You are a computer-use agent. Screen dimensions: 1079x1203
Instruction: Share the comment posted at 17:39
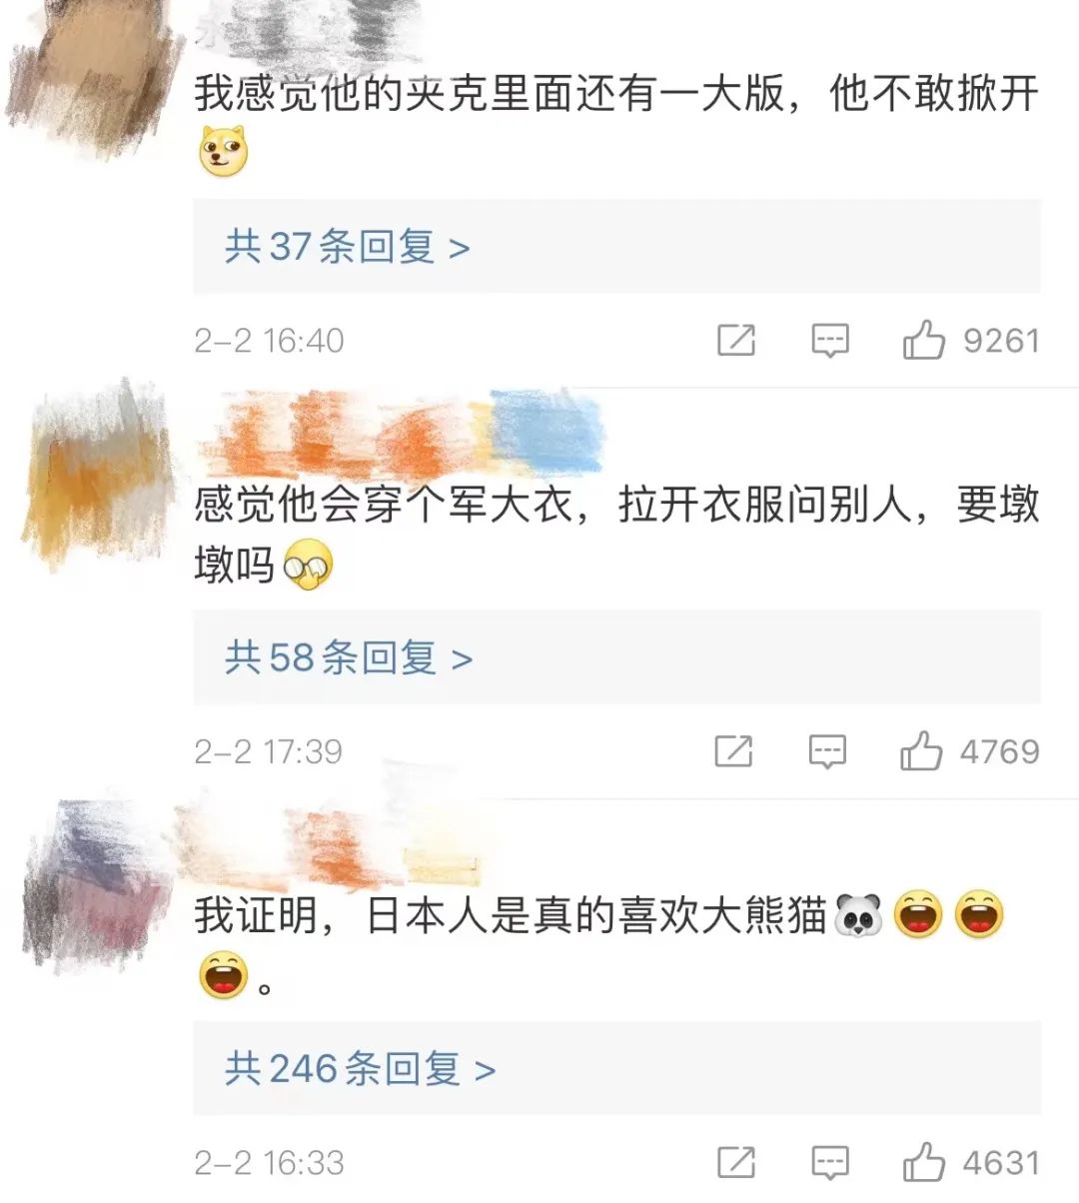pyautogui.click(x=733, y=751)
